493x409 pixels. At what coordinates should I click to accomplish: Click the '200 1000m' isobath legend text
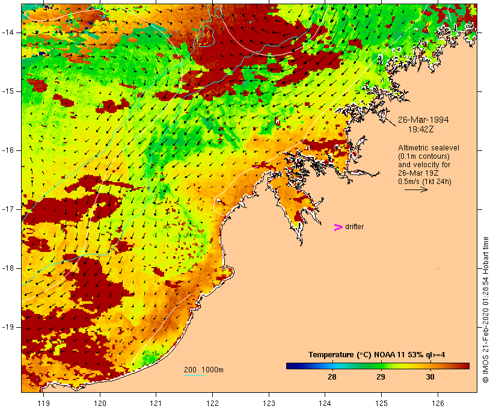click(x=204, y=370)
